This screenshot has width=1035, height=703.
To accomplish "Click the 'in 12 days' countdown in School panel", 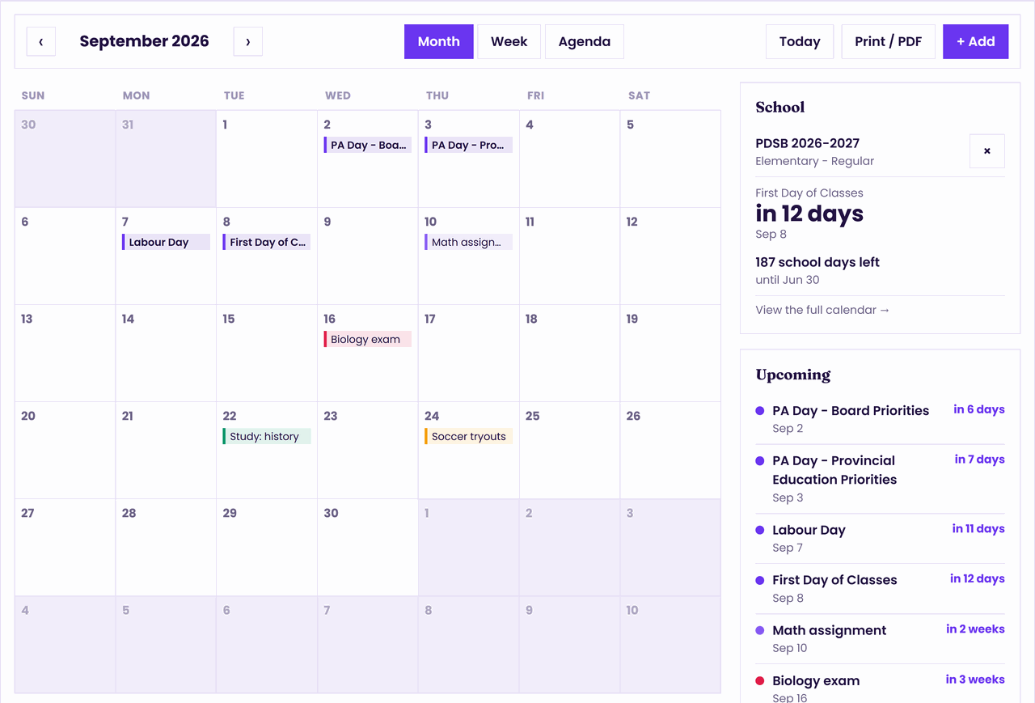I will (809, 214).
